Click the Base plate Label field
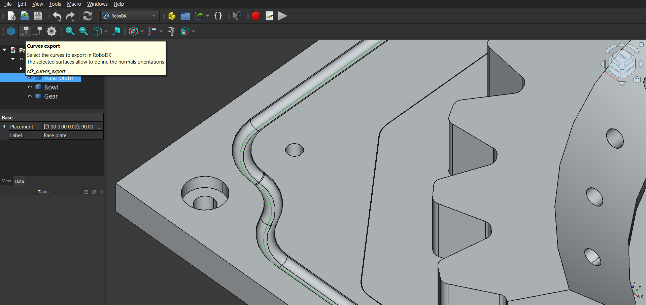The image size is (646, 305). (x=72, y=135)
